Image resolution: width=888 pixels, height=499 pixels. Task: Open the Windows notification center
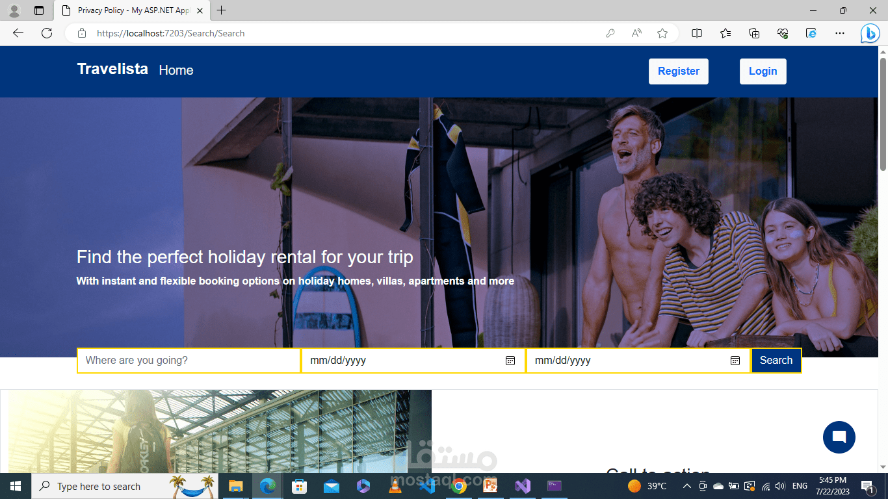tap(868, 486)
